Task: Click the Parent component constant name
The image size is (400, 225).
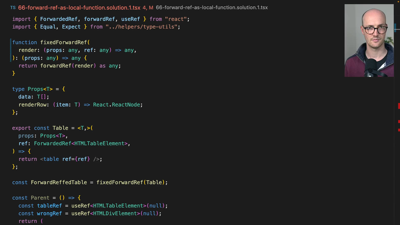Action: tap(40, 198)
